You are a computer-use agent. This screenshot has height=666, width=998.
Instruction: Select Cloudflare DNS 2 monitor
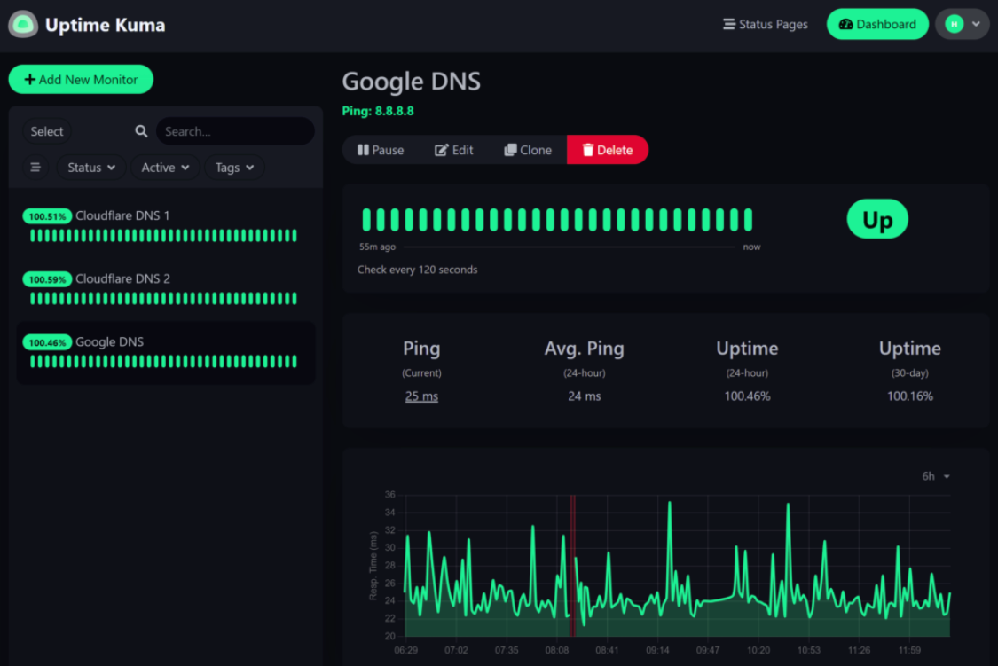[x=122, y=278]
